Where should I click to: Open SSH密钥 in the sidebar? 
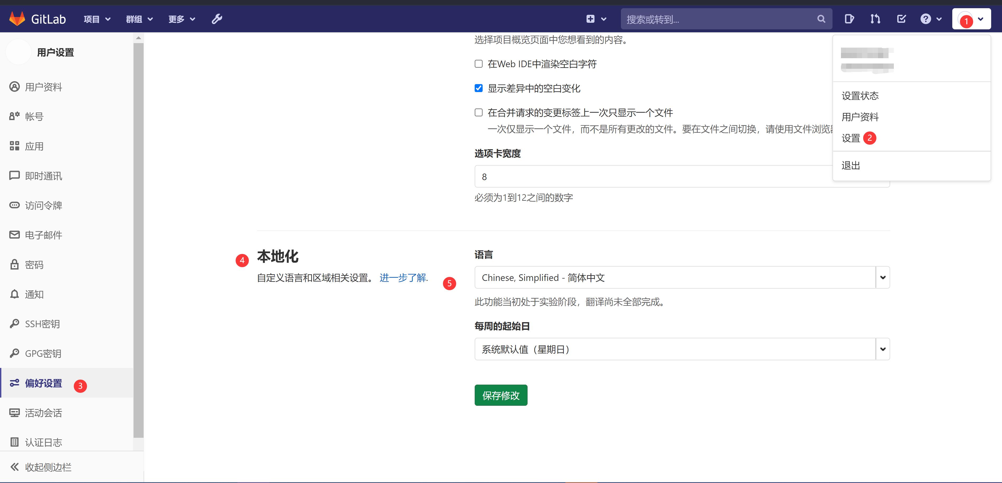(42, 324)
